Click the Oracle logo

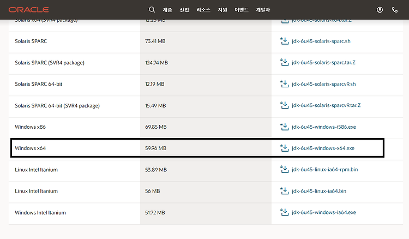pyautogui.click(x=29, y=10)
